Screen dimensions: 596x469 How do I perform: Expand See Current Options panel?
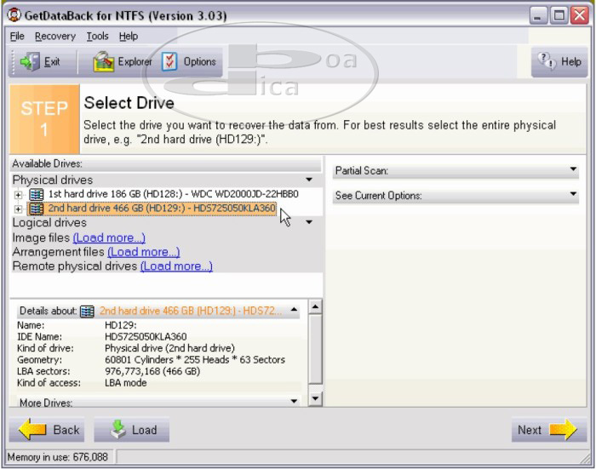tap(573, 196)
